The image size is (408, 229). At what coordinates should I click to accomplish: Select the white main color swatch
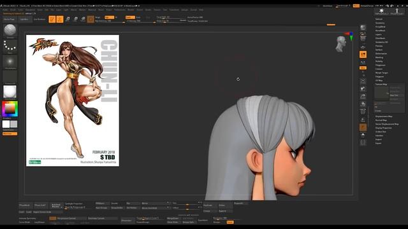click(6, 124)
